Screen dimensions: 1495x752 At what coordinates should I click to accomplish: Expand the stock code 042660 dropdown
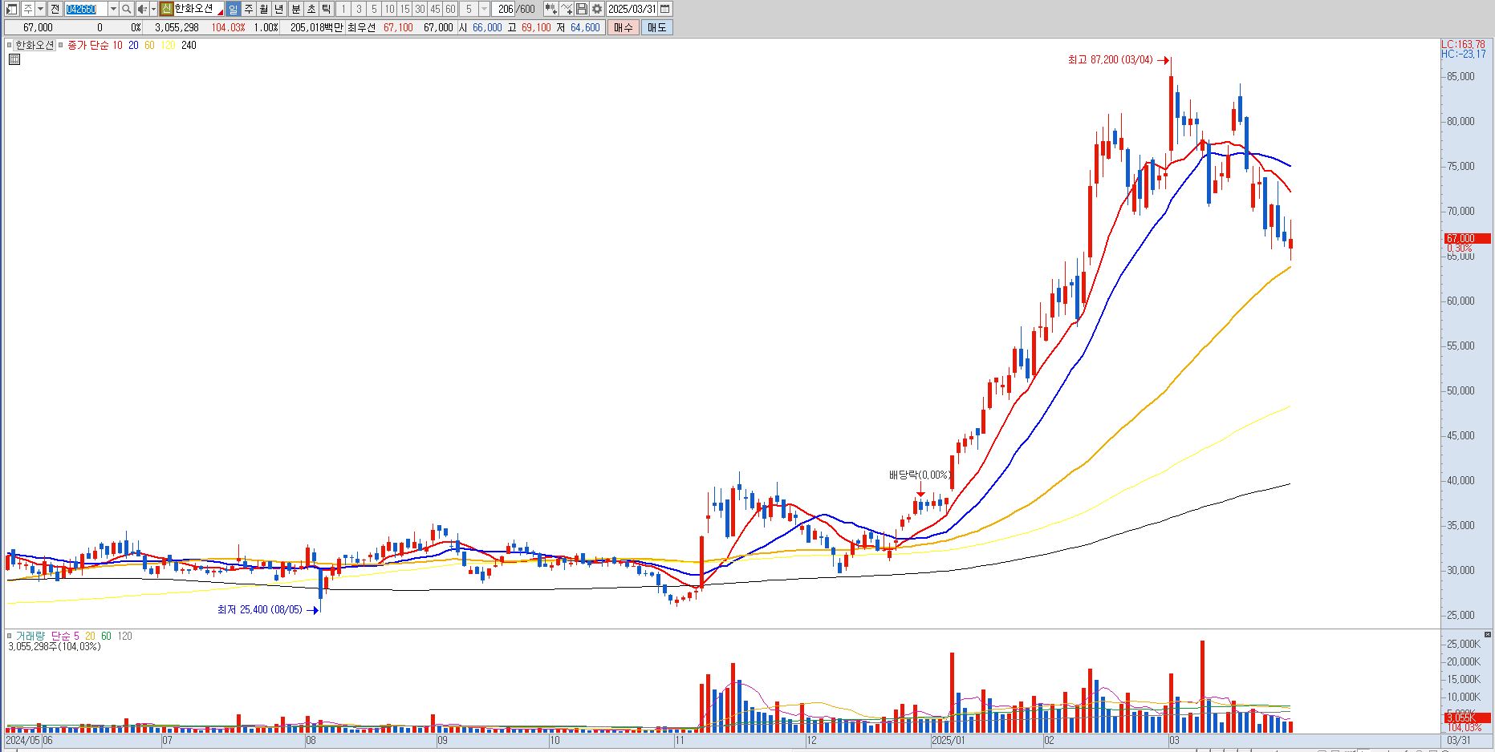(113, 9)
